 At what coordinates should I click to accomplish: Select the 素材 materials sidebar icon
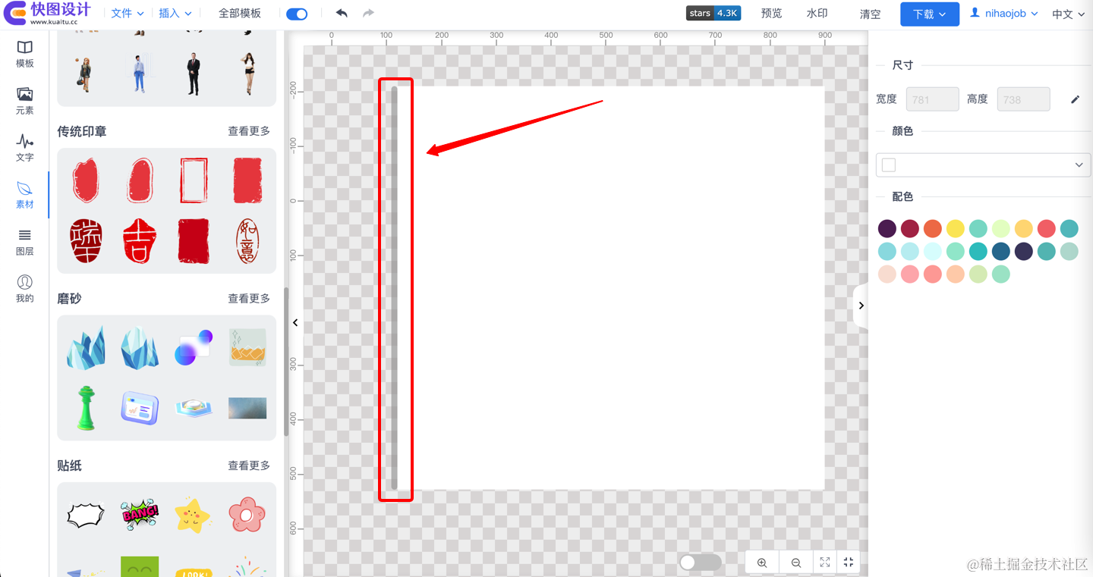pos(25,195)
